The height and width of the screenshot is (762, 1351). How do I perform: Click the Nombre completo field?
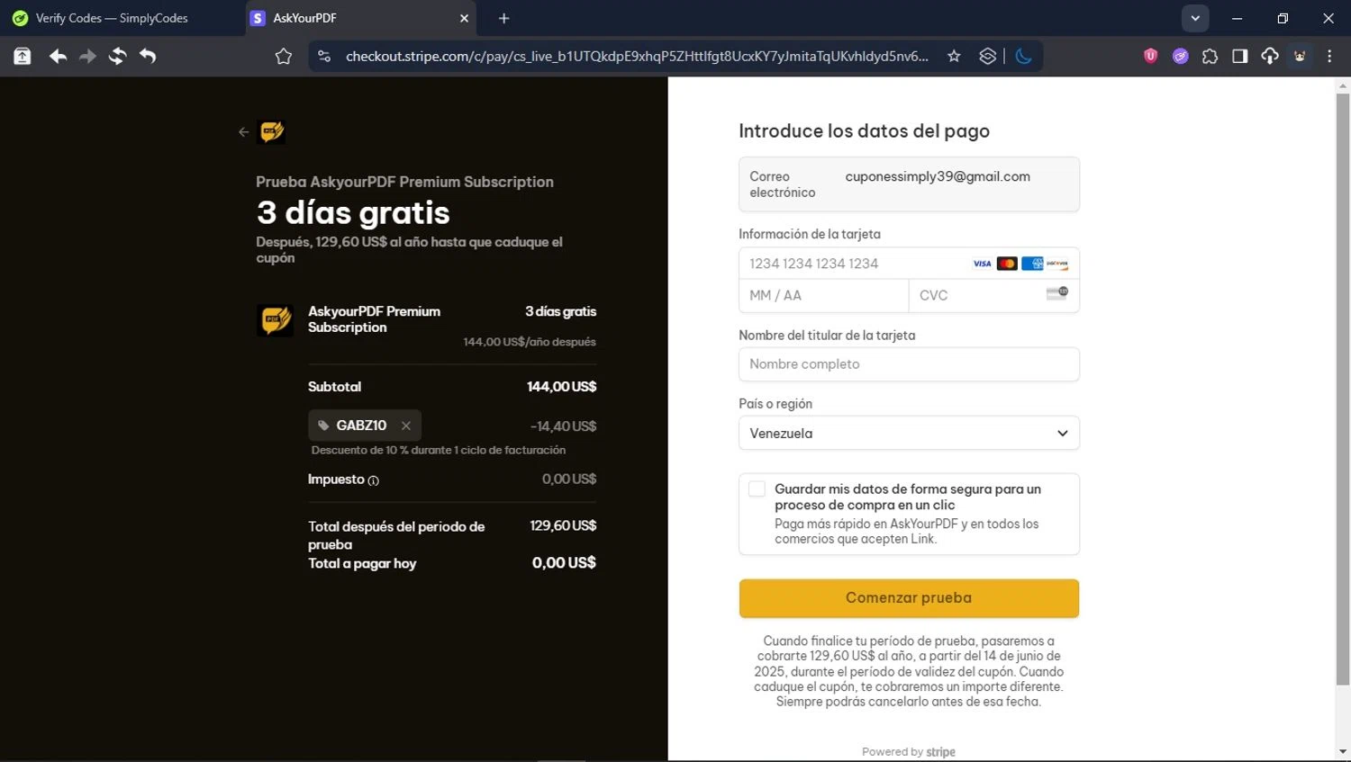tap(909, 364)
